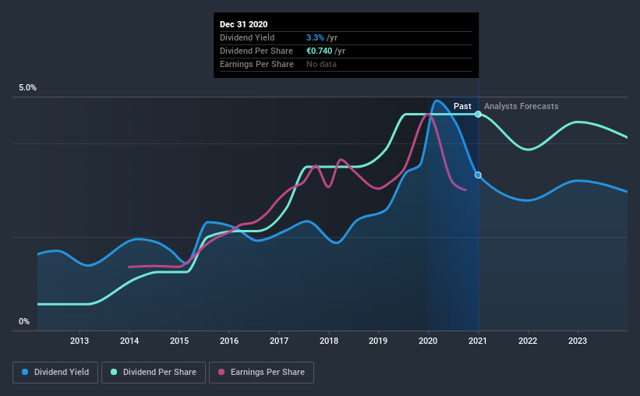Toggle the Dividend Per Share legend button
This screenshot has height=396, width=640.
coord(154,373)
